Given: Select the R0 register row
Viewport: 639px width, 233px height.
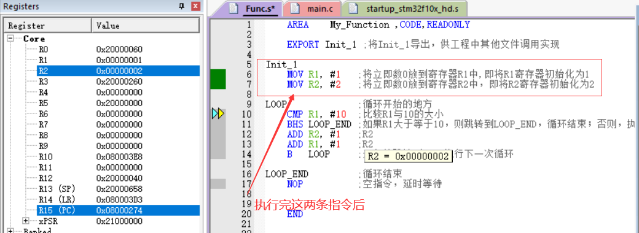Looking at the screenshot, I should (118, 50).
